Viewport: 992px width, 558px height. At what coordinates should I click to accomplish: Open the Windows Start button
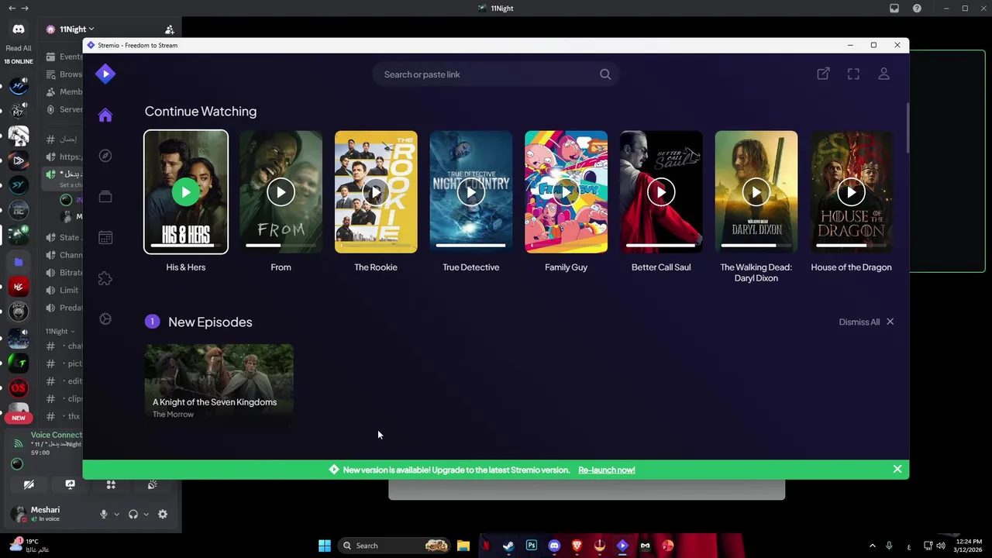(x=325, y=546)
